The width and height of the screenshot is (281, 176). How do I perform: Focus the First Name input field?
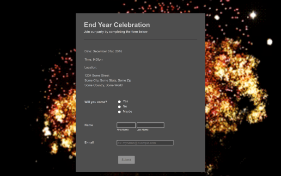[x=126, y=125]
